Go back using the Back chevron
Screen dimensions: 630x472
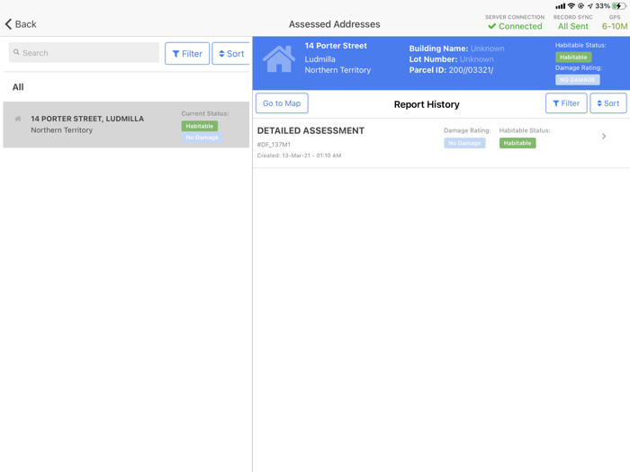pos(8,24)
